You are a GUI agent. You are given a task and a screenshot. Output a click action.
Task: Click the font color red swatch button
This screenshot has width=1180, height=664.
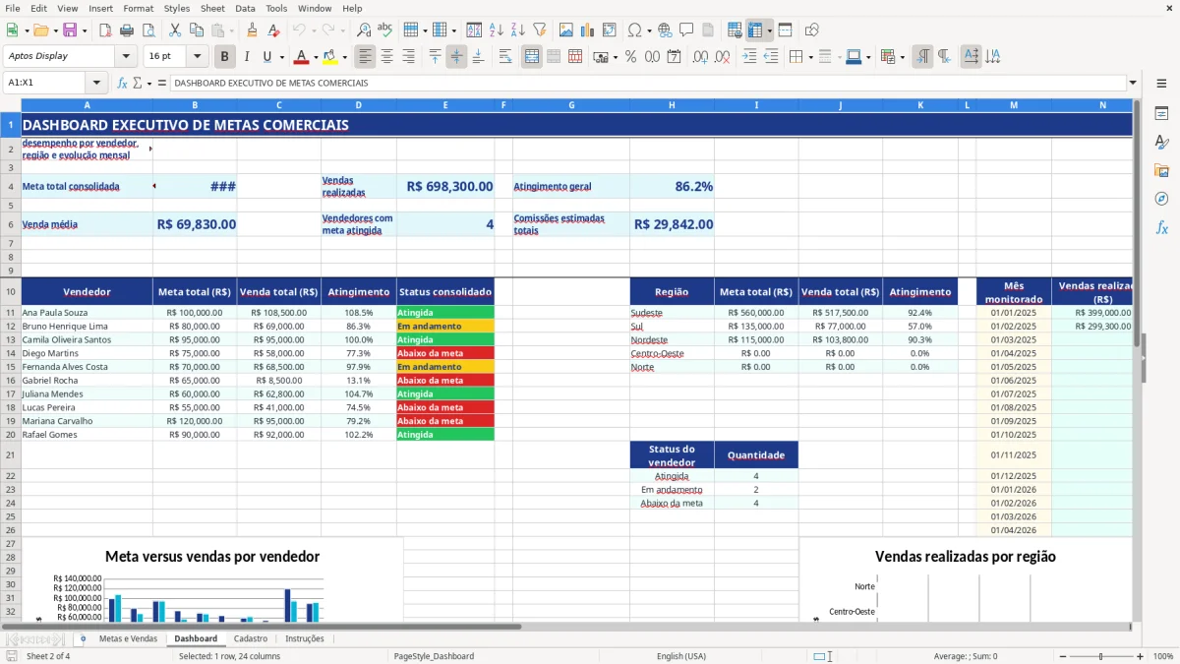coord(302,57)
